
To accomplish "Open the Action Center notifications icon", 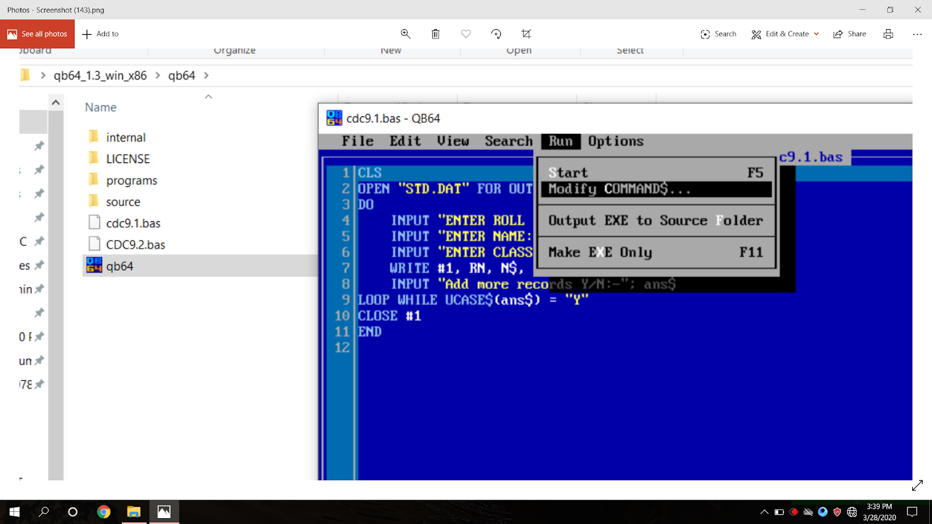I will [912, 512].
